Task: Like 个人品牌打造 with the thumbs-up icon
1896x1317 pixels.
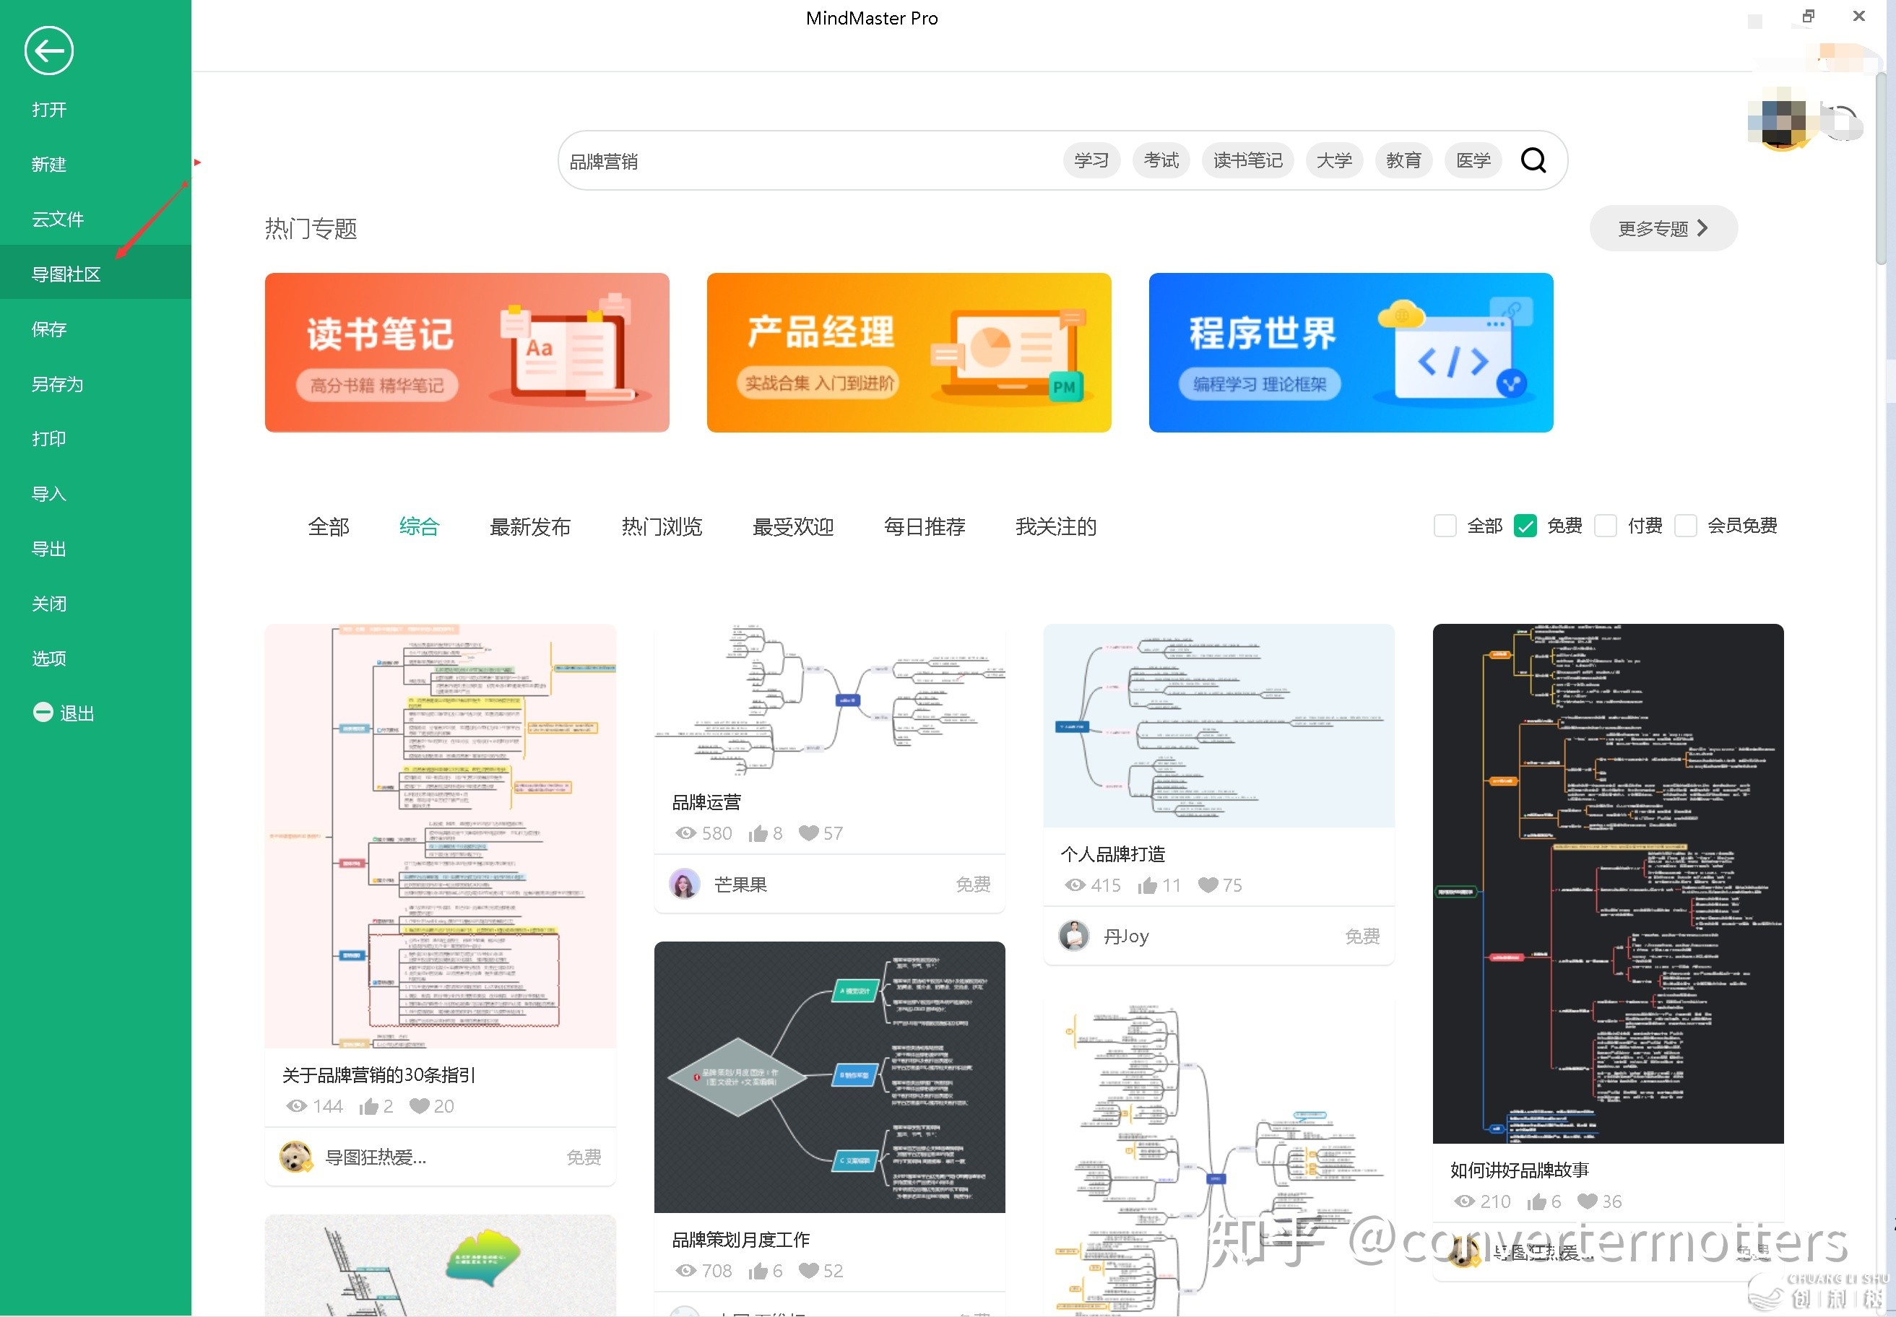Action: (1146, 885)
